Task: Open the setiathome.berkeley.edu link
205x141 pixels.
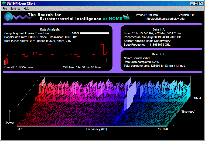Action: (x=165, y=19)
